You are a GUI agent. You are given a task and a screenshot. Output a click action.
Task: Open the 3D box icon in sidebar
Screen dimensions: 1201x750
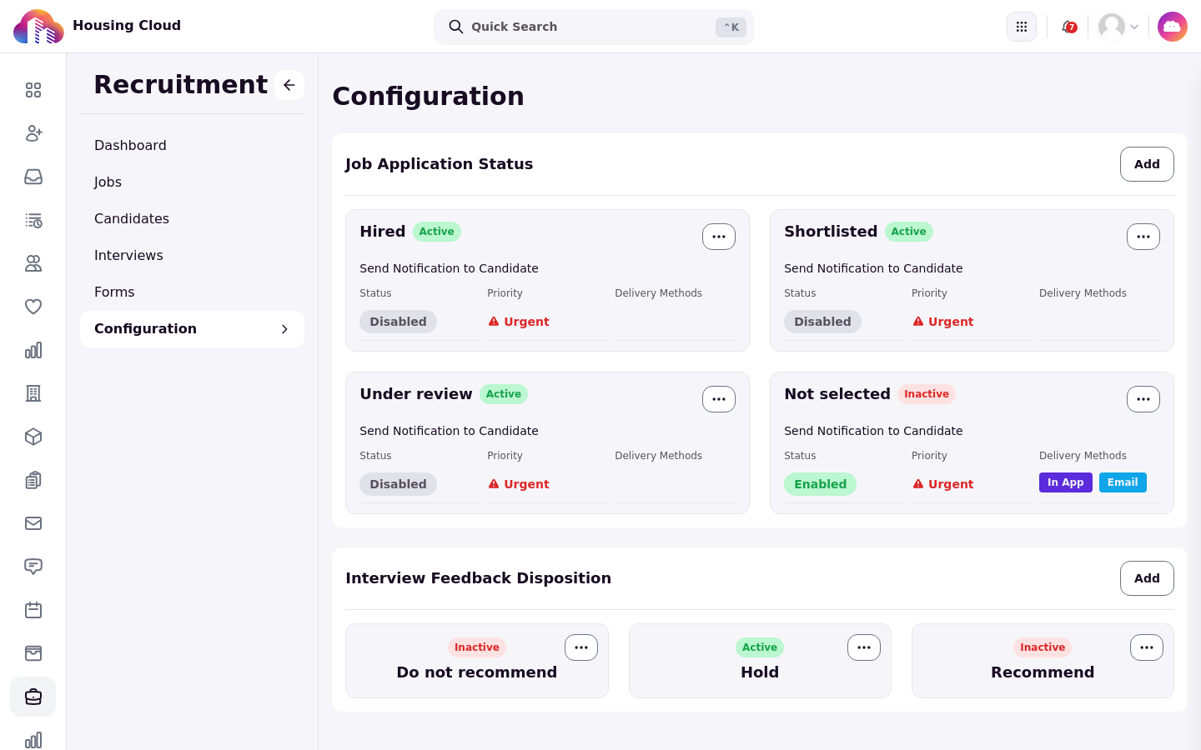(33, 437)
